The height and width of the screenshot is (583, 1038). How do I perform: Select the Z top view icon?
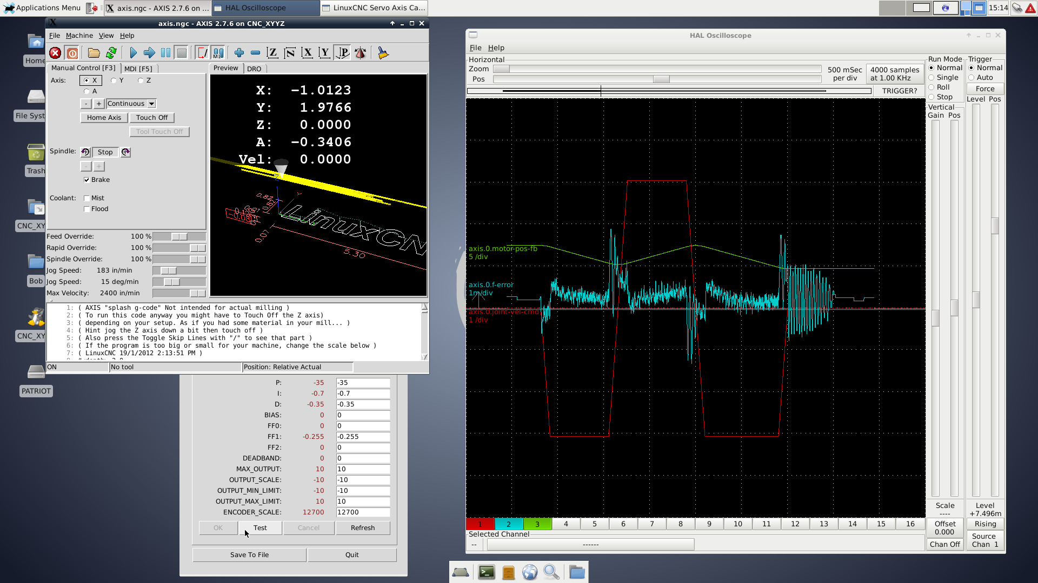pyautogui.click(x=272, y=53)
